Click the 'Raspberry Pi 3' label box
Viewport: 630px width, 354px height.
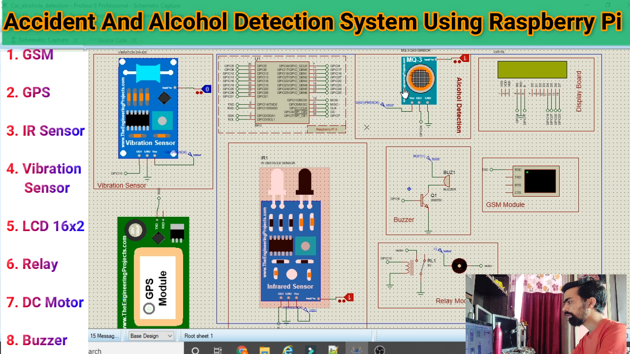326,129
